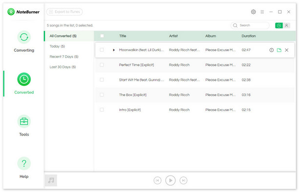299x192 pixels.
Task: Switch to history clock view
Action: pos(279,25)
